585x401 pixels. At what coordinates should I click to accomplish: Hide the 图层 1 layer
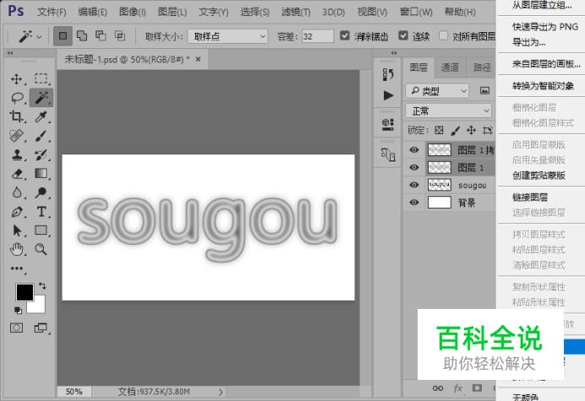(414, 167)
